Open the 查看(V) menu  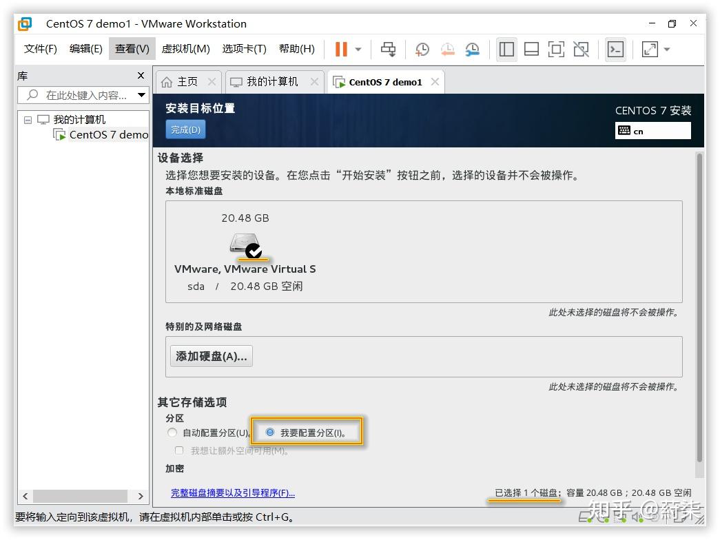coord(132,49)
